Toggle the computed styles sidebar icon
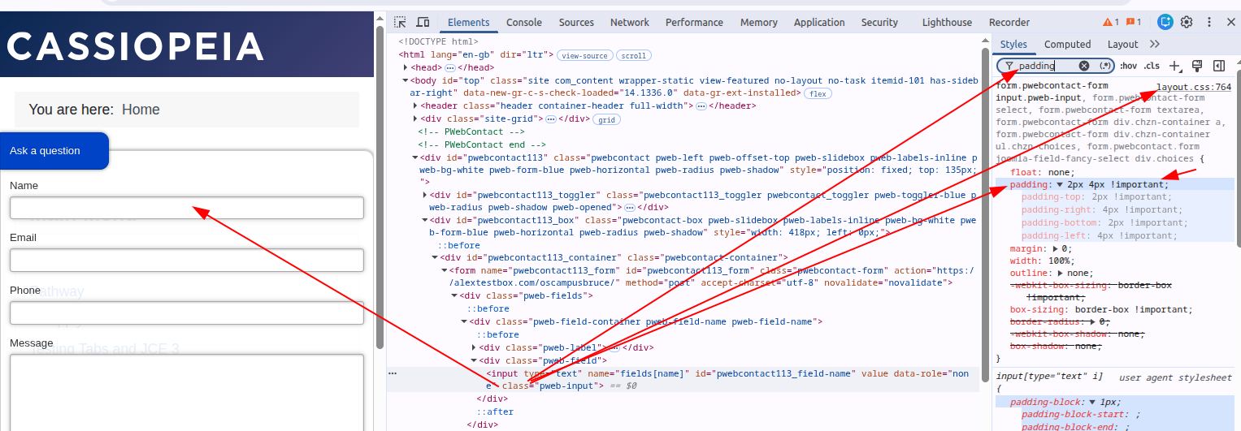 (x=1219, y=66)
